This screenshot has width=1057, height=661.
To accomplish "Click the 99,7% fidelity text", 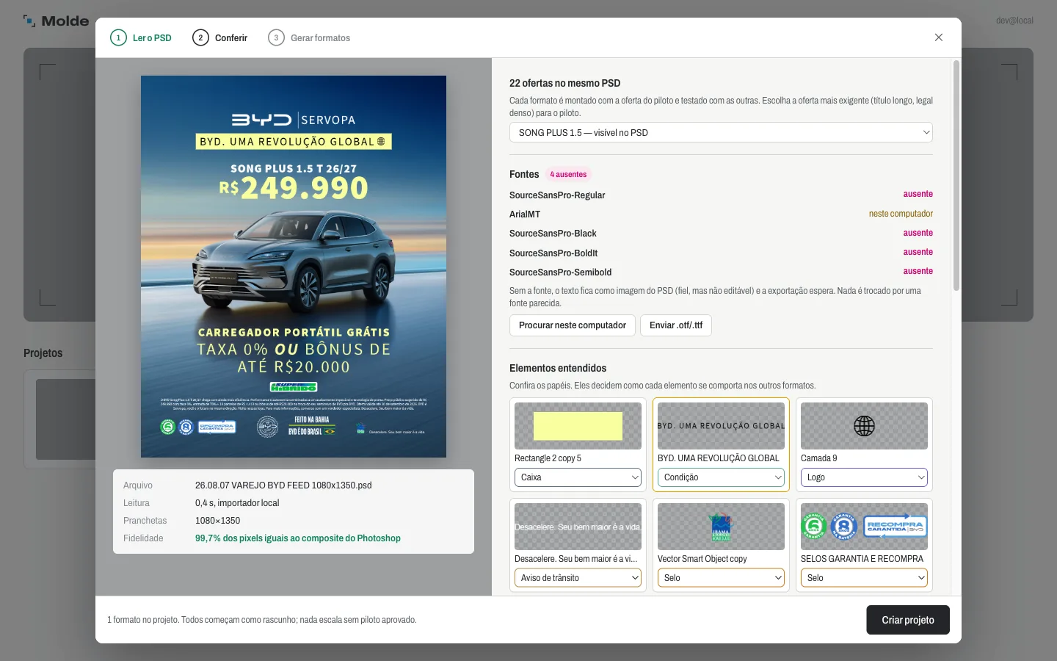I will (x=298, y=538).
